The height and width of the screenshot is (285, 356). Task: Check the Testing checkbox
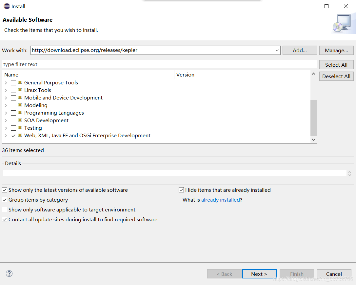(13, 128)
